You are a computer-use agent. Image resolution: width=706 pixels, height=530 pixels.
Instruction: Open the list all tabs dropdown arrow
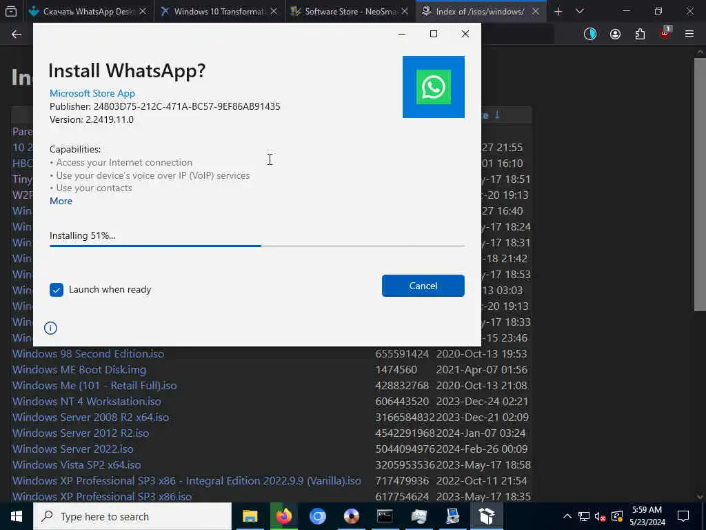click(x=580, y=11)
